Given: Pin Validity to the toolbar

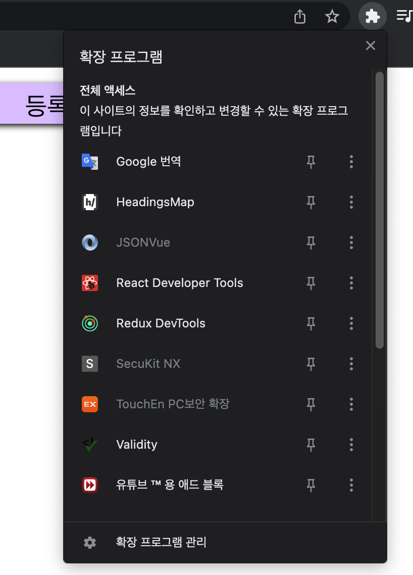Looking at the screenshot, I should tap(311, 445).
